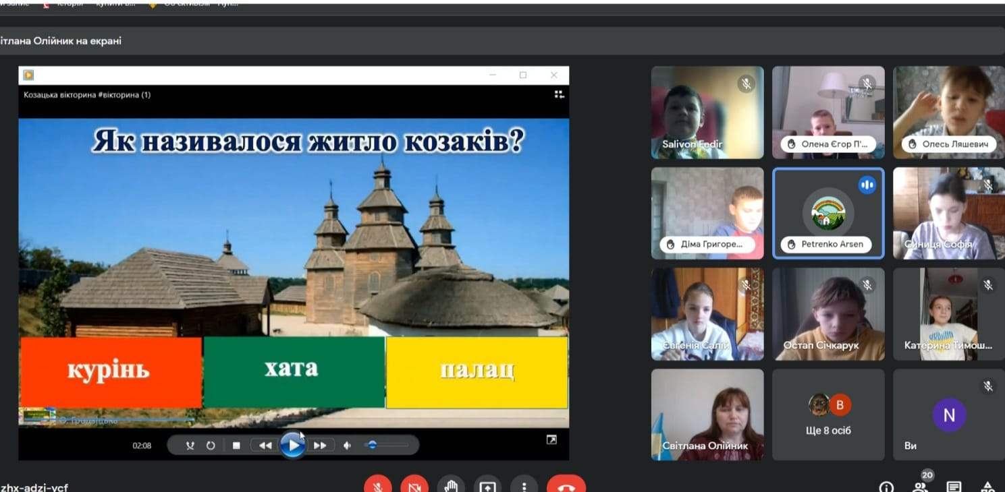Select Олесь Ляшевич's video tile
This screenshot has width=1005, height=492.
949,113
